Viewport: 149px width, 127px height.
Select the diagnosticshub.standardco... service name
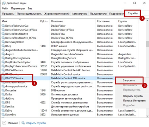coord(21,50)
